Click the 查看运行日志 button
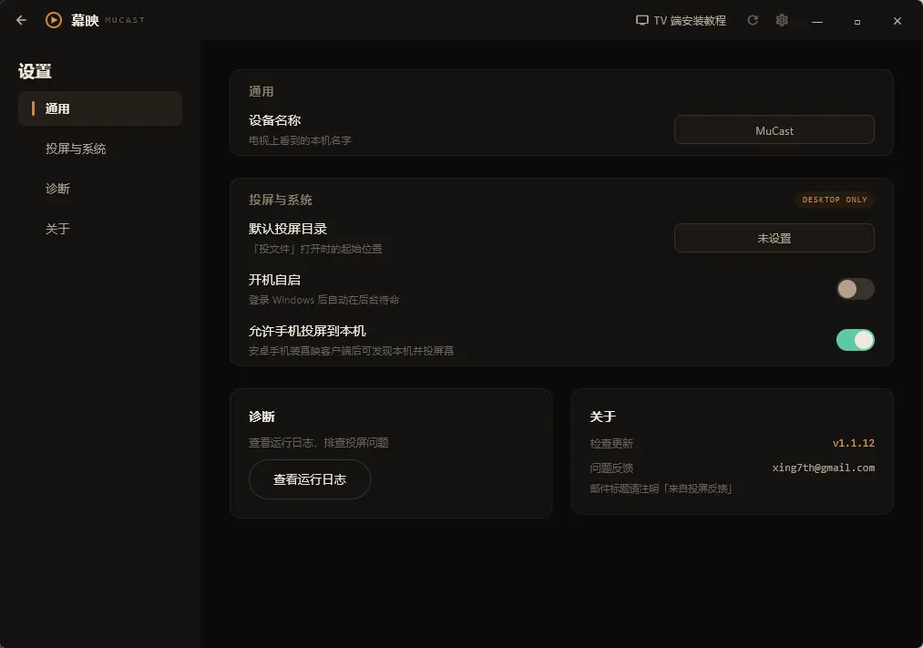The height and width of the screenshot is (648, 923). (310, 479)
